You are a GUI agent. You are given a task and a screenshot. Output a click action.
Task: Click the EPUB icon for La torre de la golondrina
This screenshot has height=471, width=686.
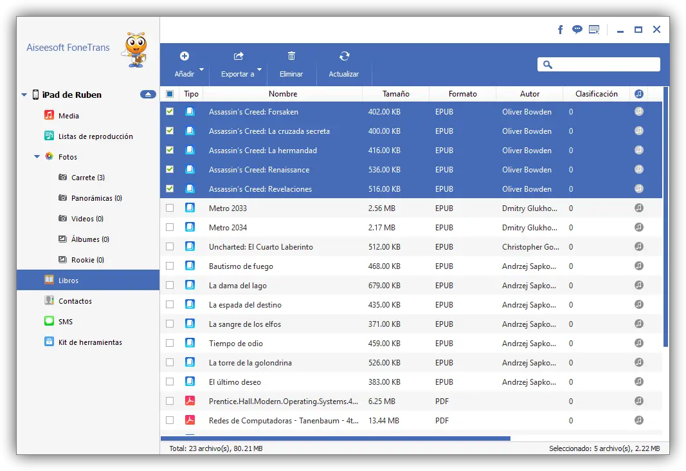click(x=190, y=362)
